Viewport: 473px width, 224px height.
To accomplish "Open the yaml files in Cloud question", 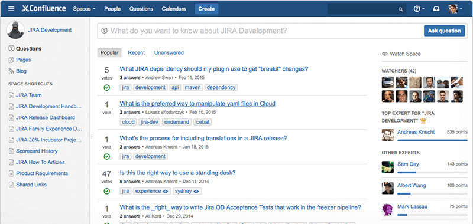I will coord(197,104).
